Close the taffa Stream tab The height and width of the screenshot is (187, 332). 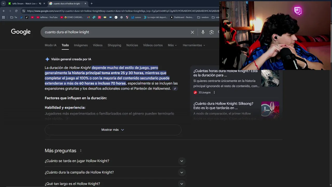(x=44, y=4)
